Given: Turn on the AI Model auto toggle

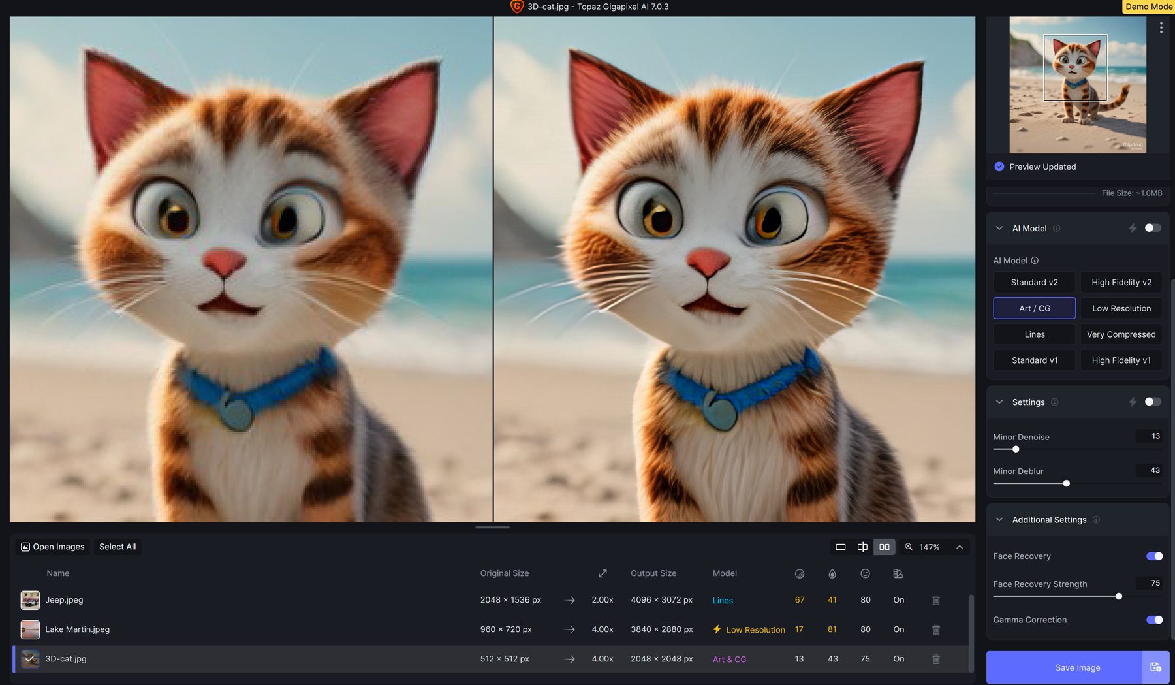Looking at the screenshot, I should tap(1153, 227).
